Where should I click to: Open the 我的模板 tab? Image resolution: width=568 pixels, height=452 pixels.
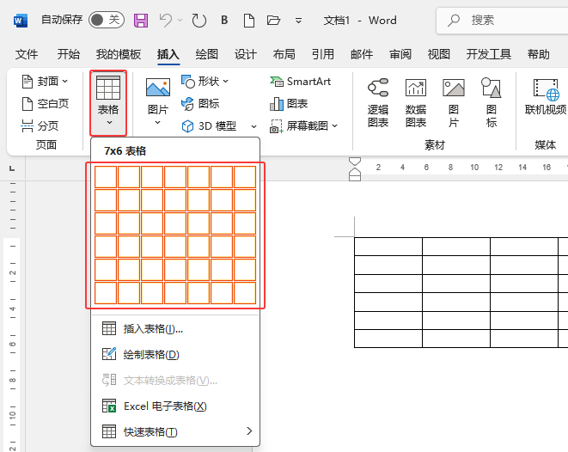pyautogui.click(x=118, y=54)
